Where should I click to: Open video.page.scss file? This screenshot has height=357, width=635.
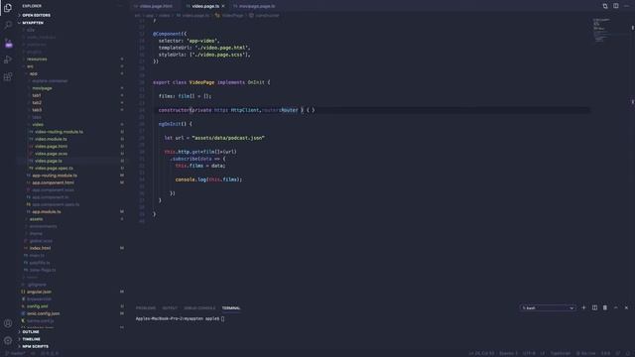[x=51, y=154]
